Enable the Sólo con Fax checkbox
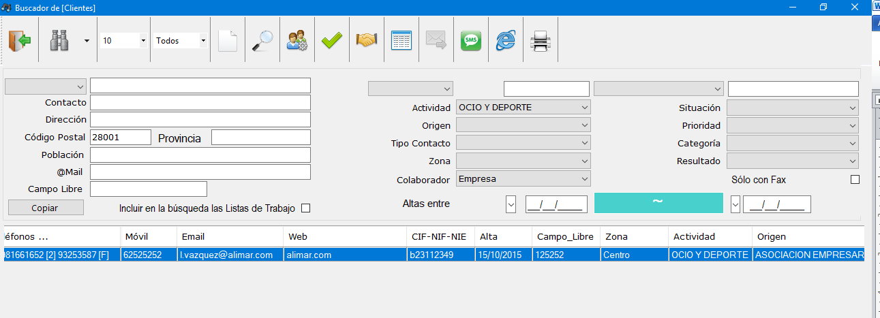Screen dimensions: 880x318 855,180
